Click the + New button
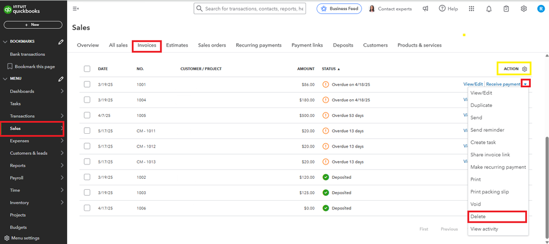 (x=33, y=25)
